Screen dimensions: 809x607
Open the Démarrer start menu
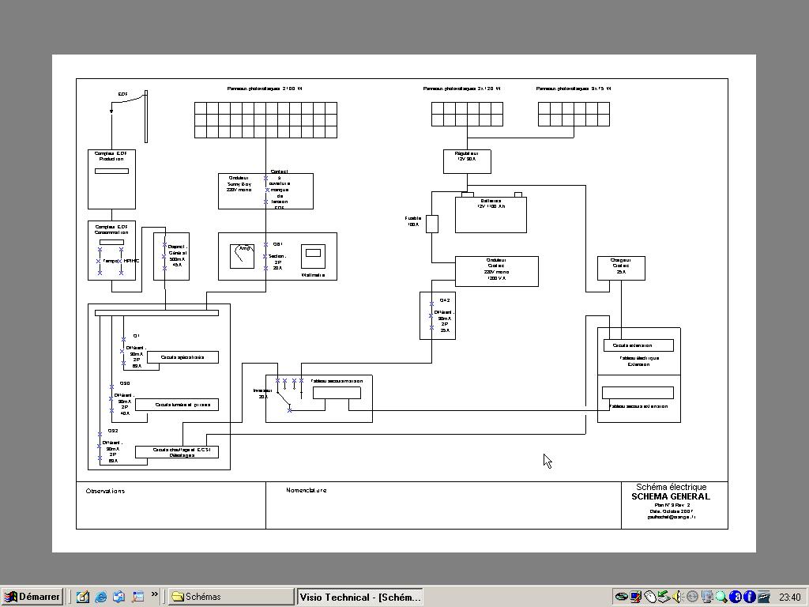point(32,597)
